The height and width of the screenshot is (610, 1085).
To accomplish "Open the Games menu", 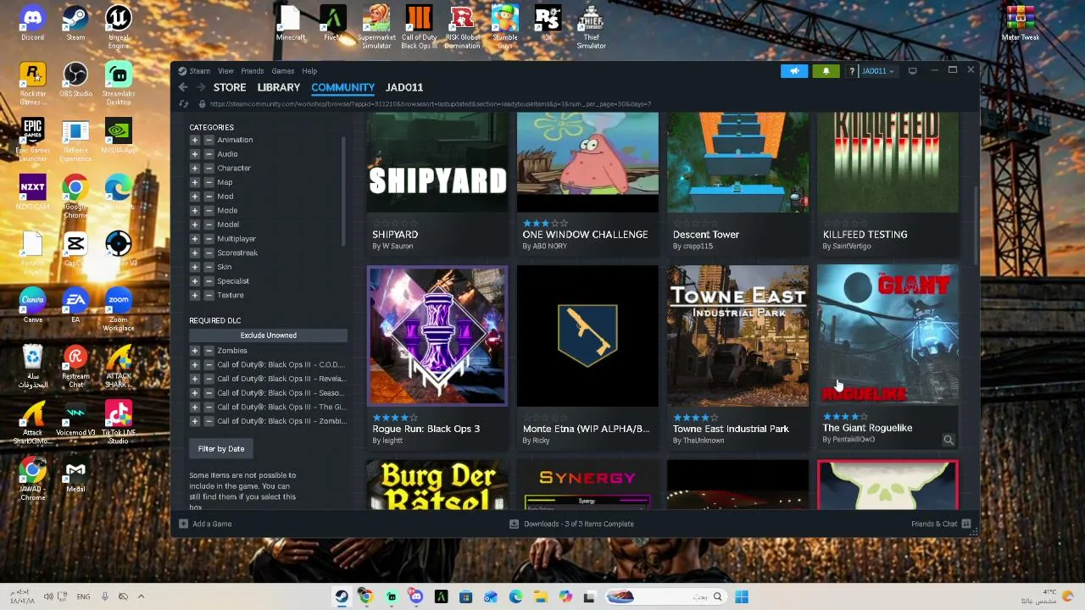I will click(x=283, y=71).
